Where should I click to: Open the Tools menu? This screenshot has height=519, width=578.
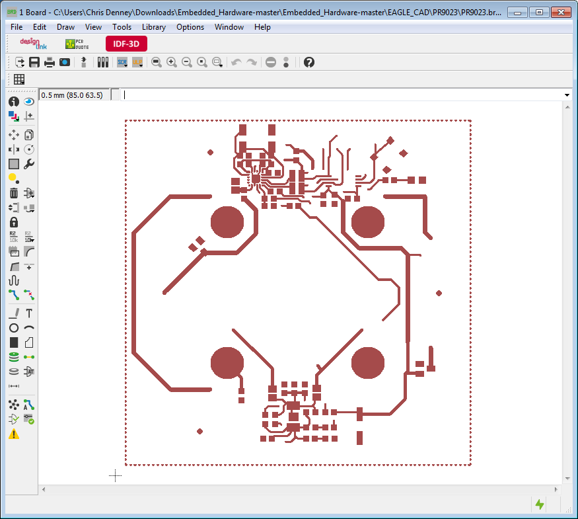122,27
